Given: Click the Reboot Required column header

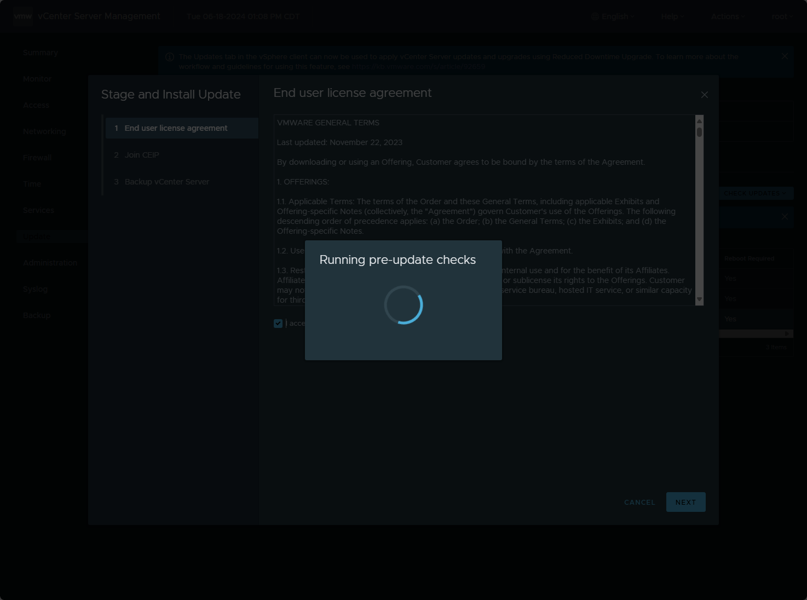Looking at the screenshot, I should click(x=749, y=258).
